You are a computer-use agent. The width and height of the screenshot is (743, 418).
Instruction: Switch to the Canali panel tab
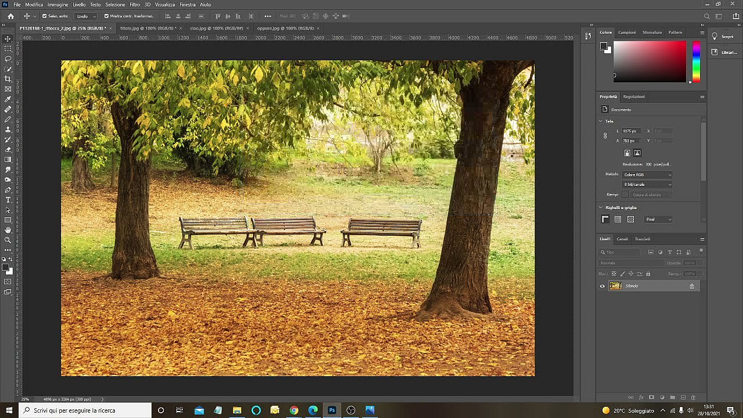622,239
